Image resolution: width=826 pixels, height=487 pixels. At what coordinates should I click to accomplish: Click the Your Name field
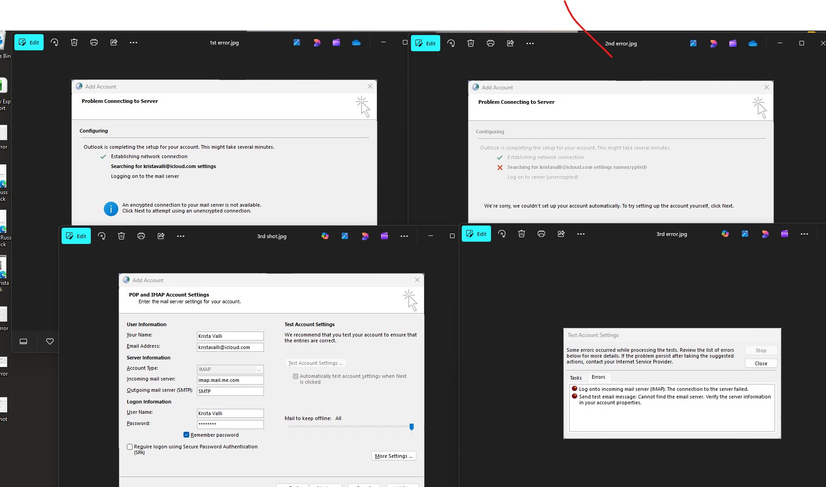[x=230, y=336]
